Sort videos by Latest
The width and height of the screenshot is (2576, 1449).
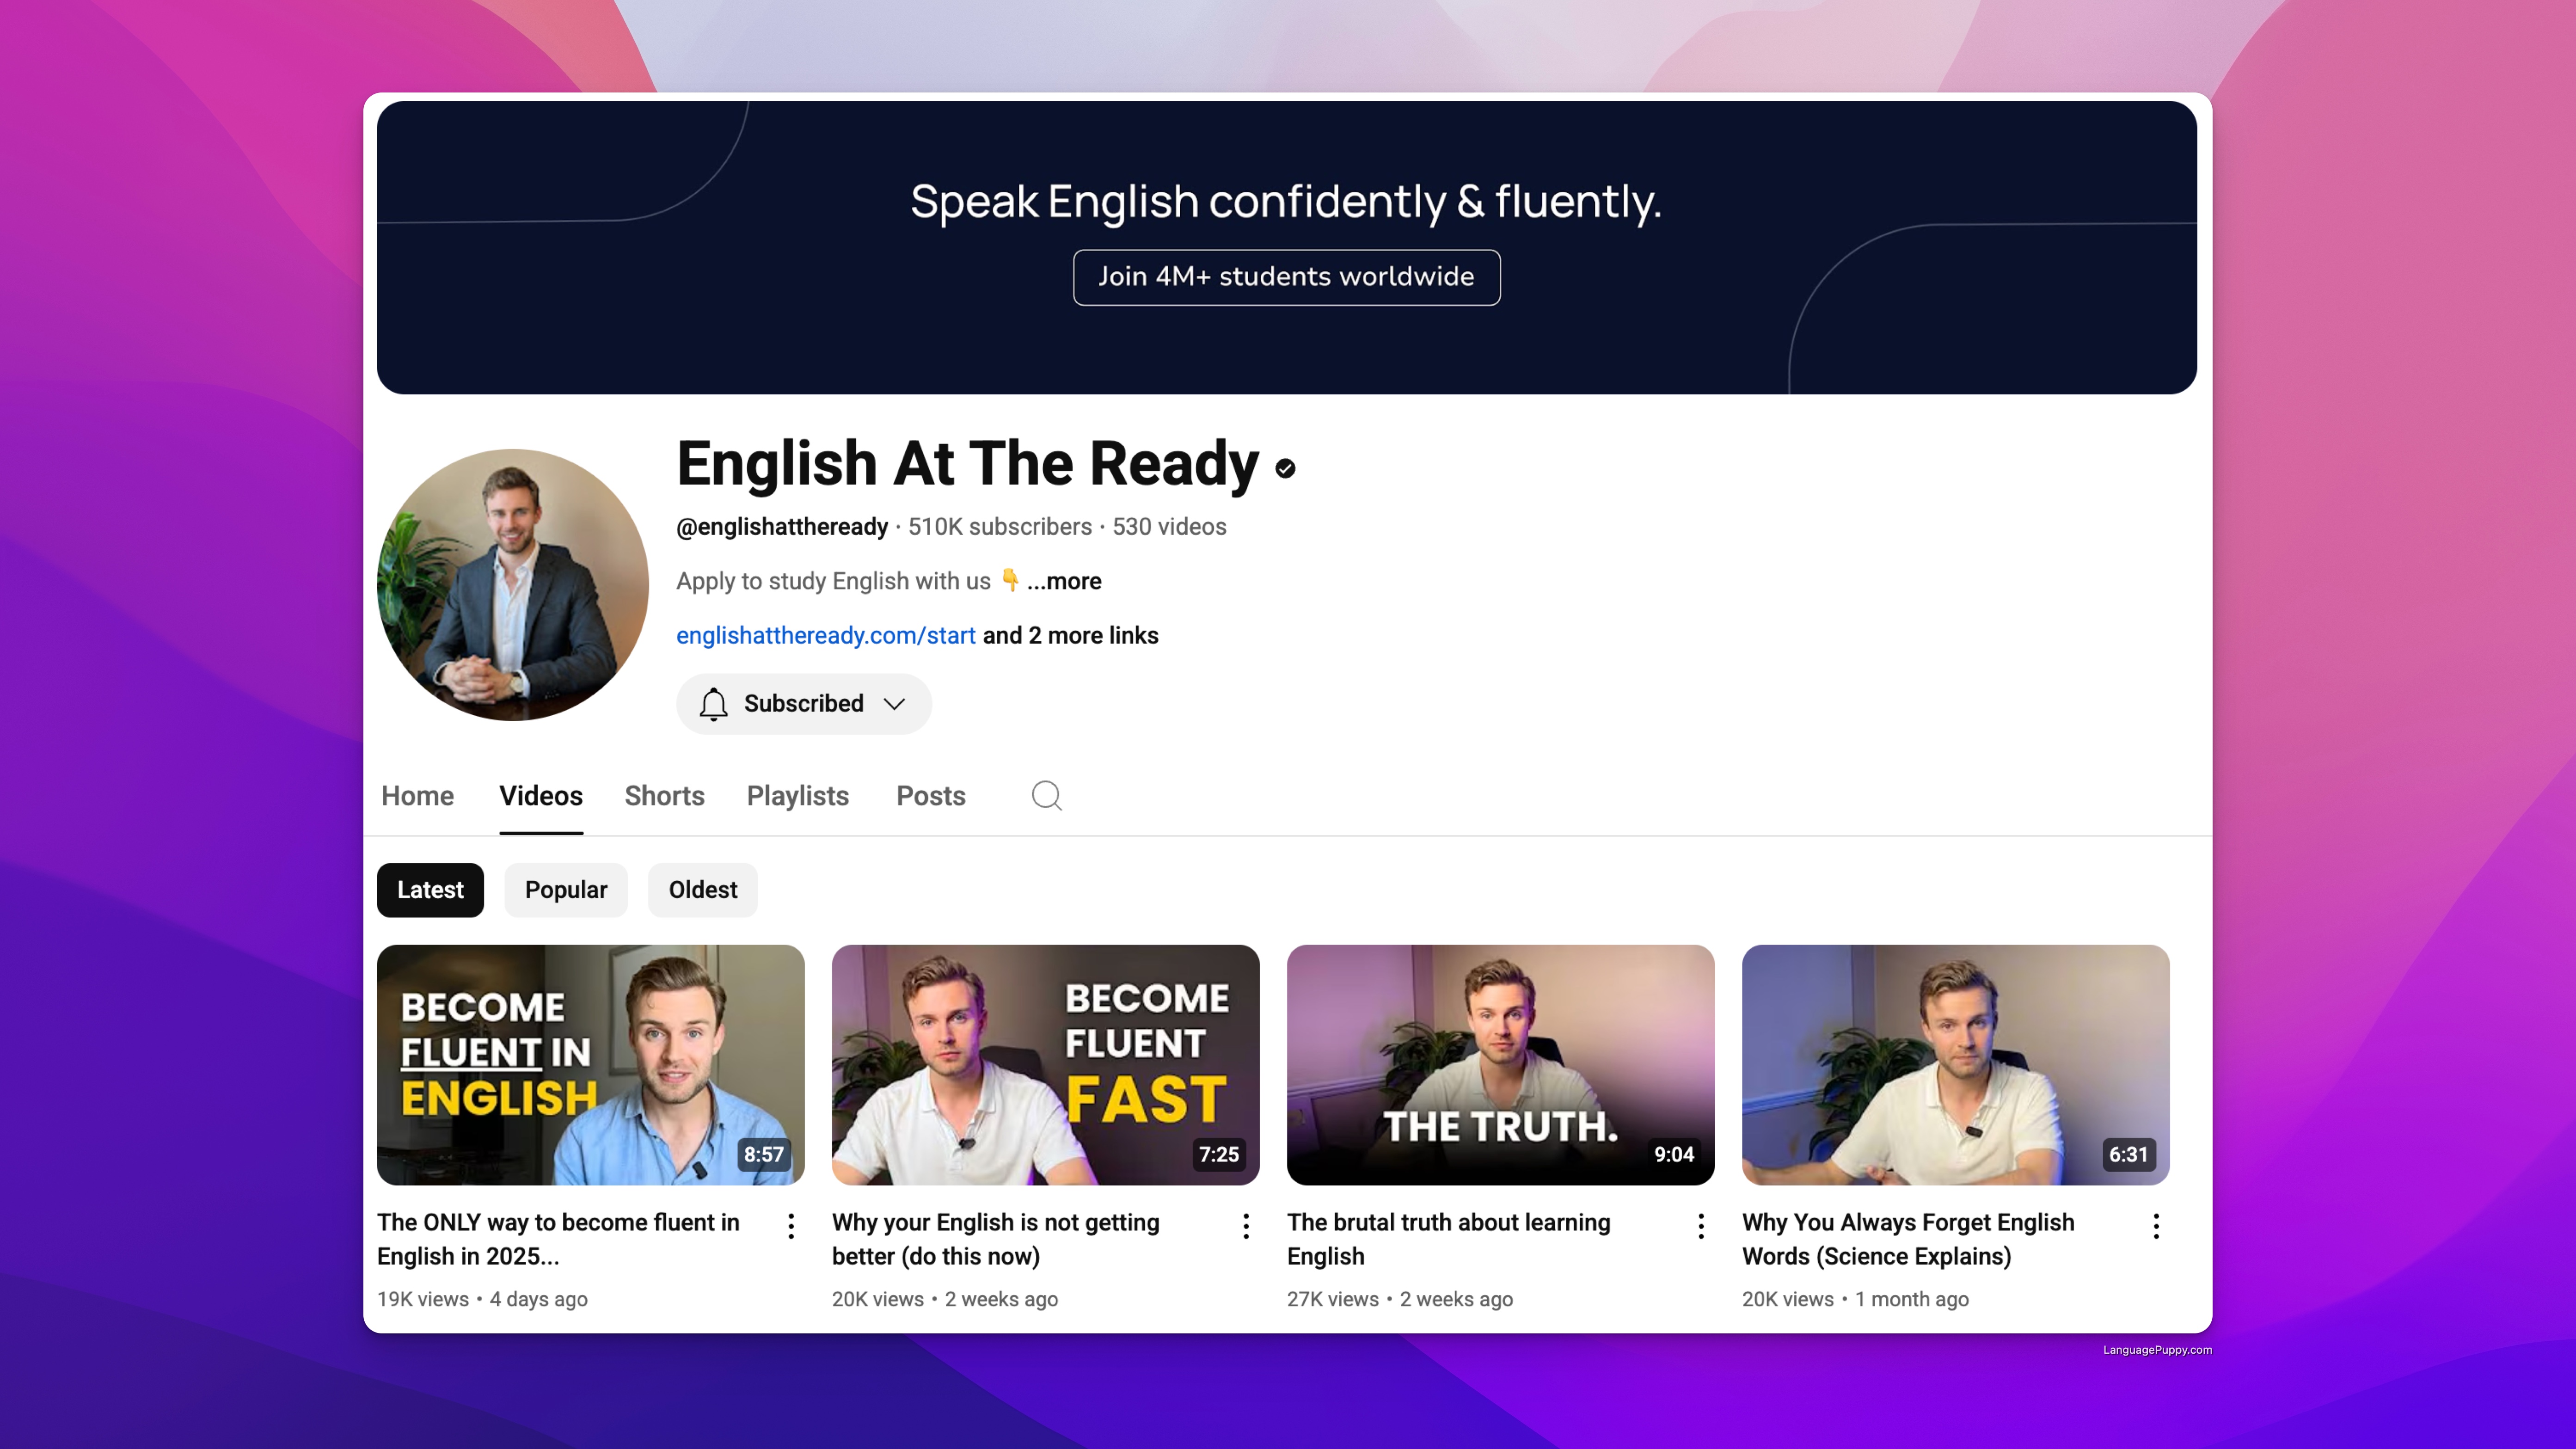tap(430, 890)
